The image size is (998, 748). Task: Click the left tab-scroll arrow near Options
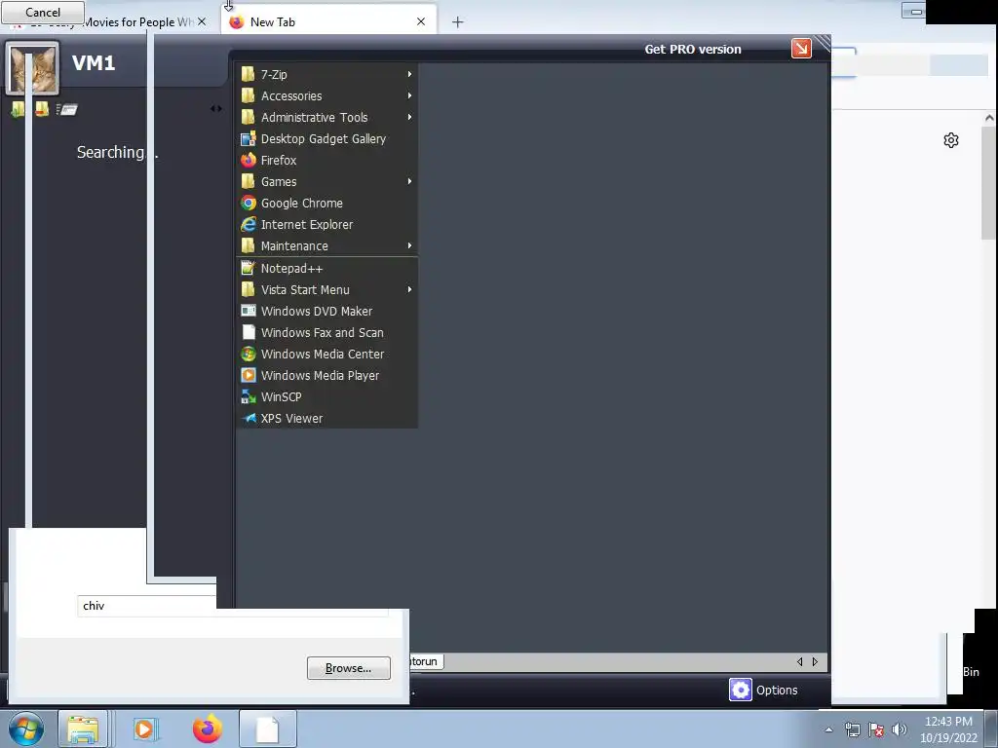pos(799,662)
